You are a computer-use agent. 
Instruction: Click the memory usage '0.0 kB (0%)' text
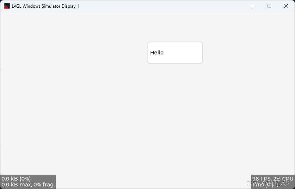16,179
